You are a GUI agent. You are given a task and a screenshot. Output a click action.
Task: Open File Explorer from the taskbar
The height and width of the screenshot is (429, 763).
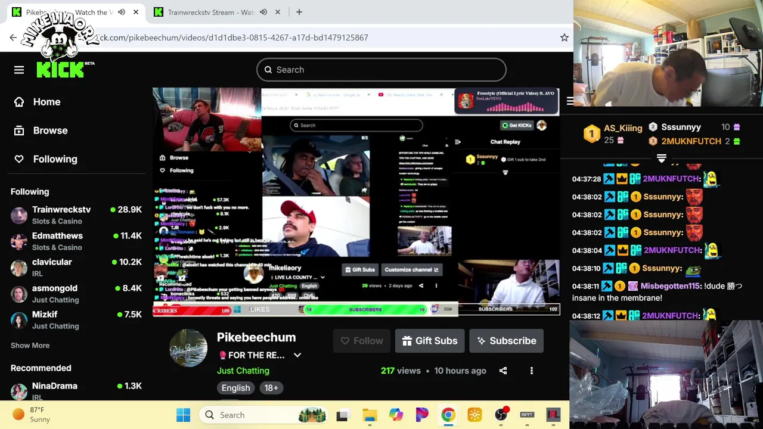point(370,415)
